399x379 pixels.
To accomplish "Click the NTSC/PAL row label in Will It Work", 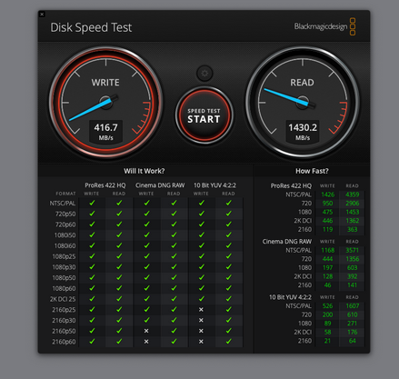I will tap(63, 204).
